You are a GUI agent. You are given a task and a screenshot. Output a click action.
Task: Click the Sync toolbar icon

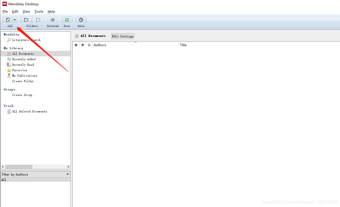point(67,20)
